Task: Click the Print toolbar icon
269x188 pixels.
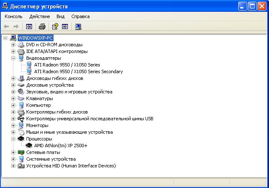Action: [42, 26]
